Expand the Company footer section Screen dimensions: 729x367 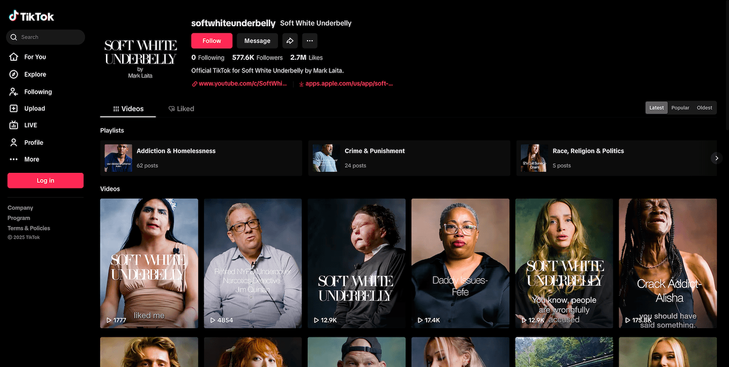[20, 208]
